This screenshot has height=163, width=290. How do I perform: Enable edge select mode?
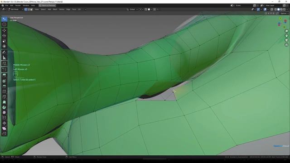click(29, 10)
